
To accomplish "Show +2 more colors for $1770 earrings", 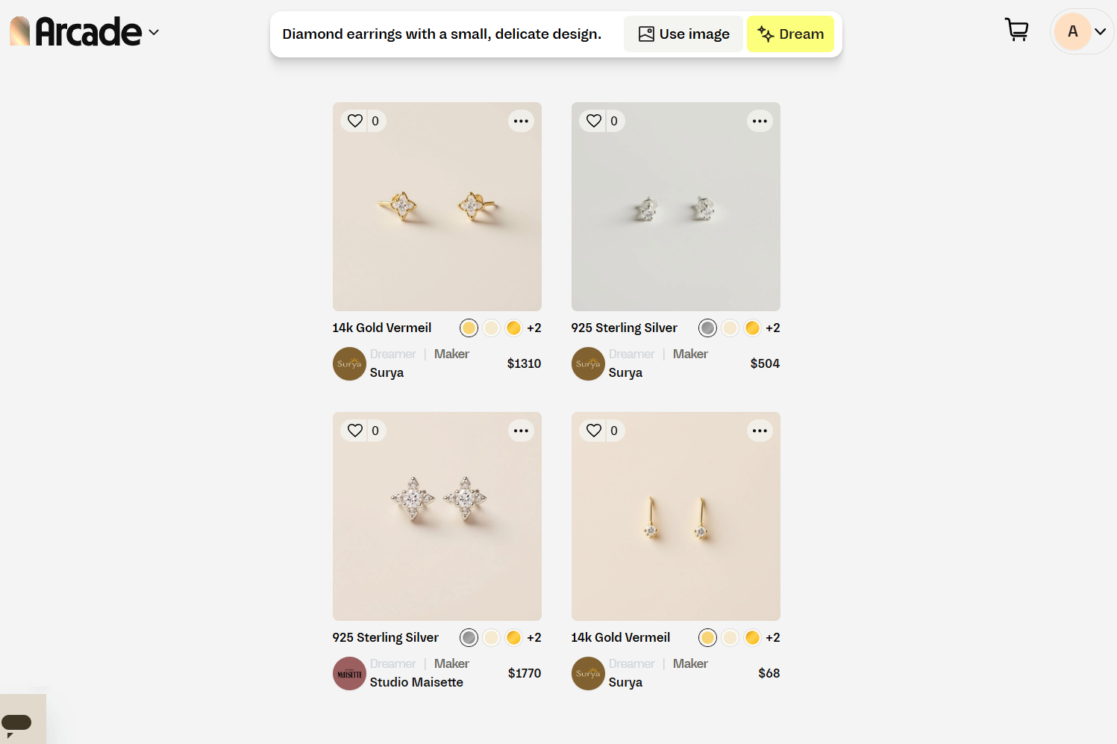I will coord(534,637).
